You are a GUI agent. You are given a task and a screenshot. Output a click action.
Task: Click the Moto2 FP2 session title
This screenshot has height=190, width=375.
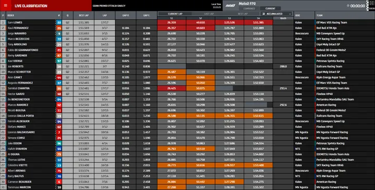coord(247,4)
